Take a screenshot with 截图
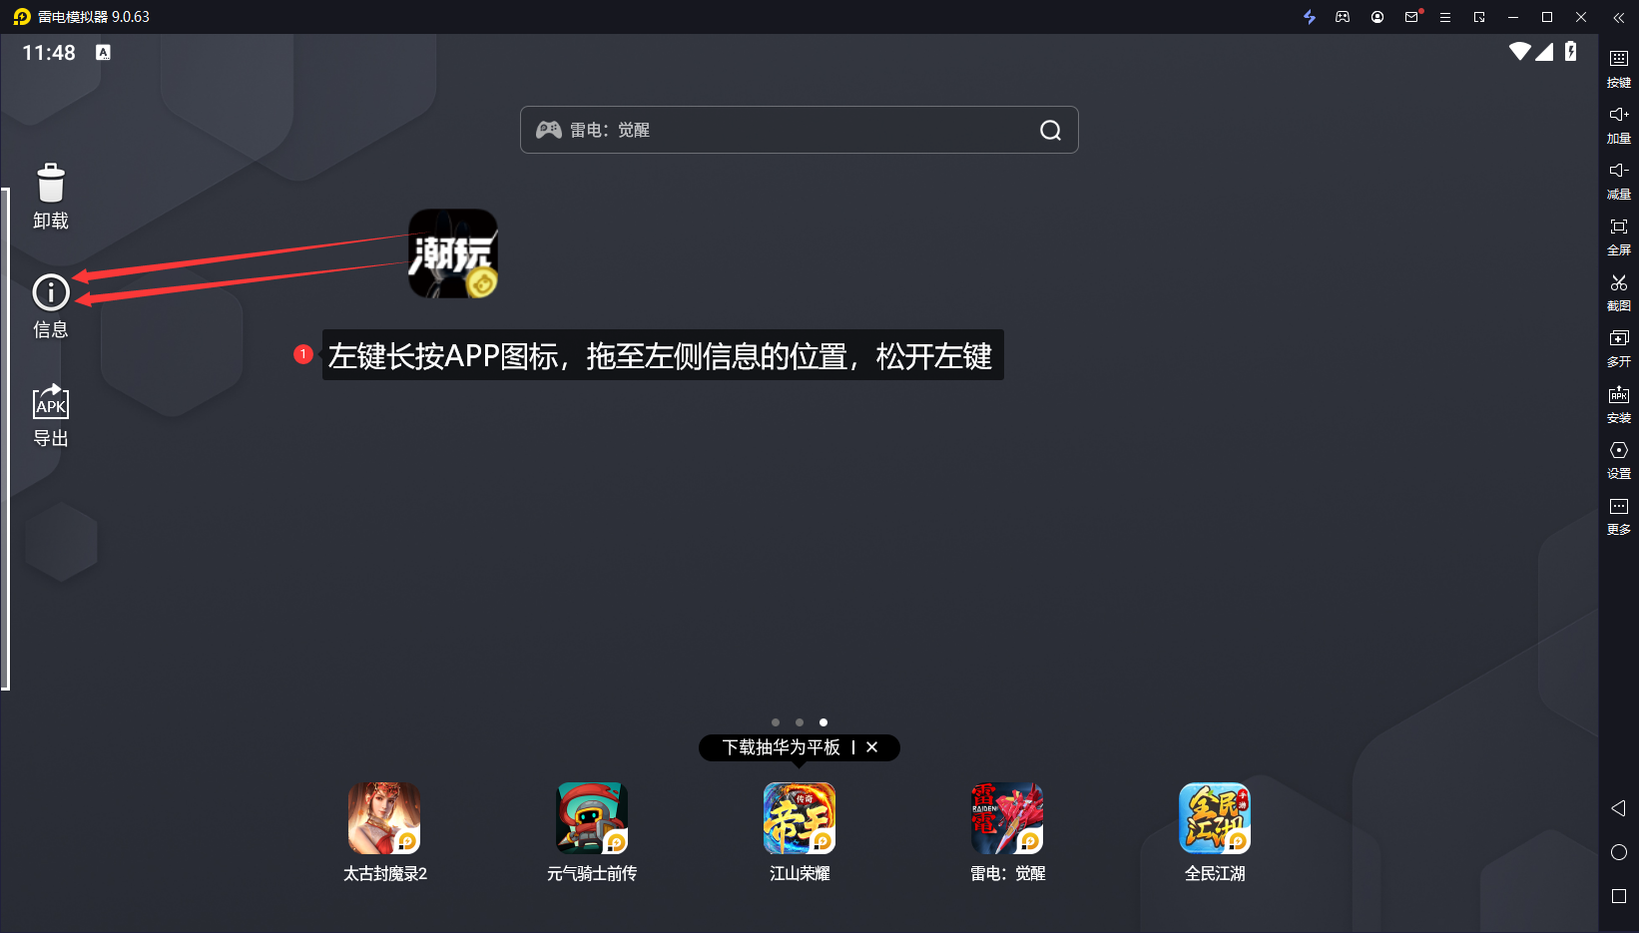Screen dimensions: 1639x933 click(x=1619, y=292)
